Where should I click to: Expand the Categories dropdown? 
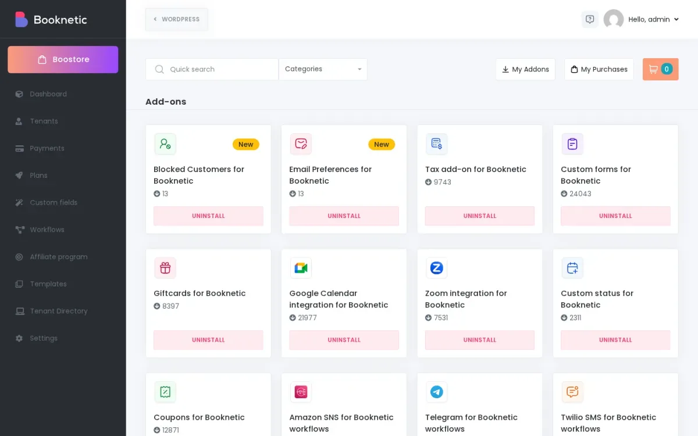pos(323,69)
